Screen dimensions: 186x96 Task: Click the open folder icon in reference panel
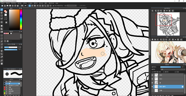155,40
